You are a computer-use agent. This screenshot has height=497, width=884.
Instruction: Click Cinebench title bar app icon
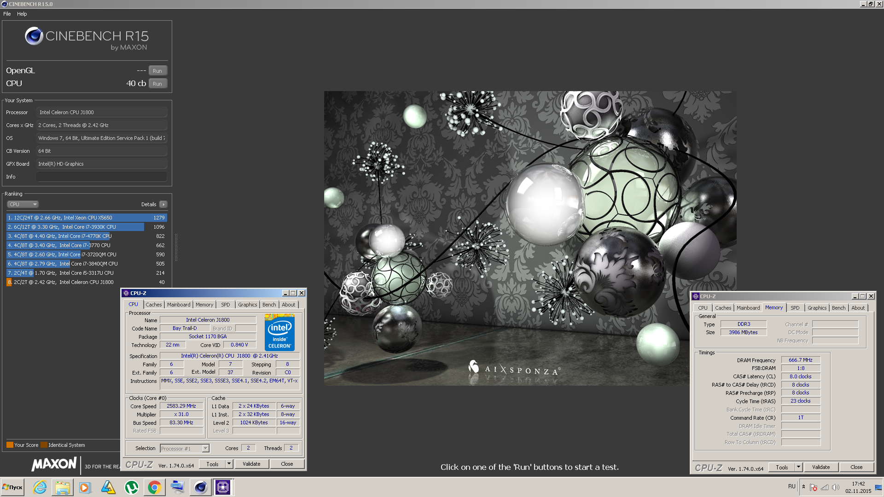(x=4, y=4)
